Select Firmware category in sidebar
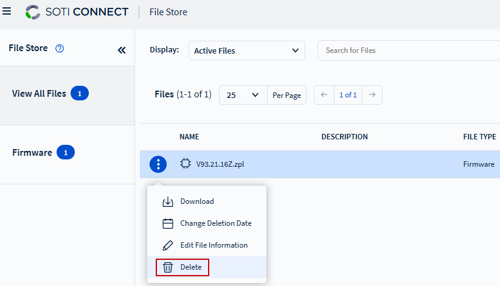The height and width of the screenshot is (286, 500). point(32,153)
